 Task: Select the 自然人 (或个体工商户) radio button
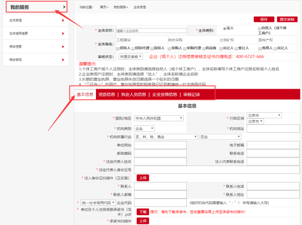point(259,29)
